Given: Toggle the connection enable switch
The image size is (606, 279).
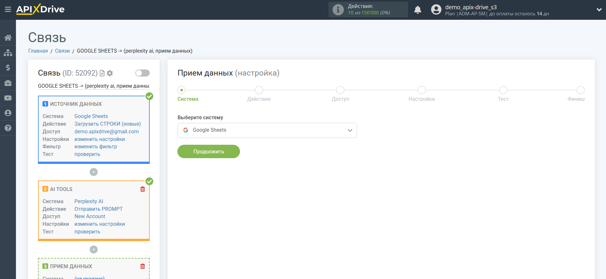Looking at the screenshot, I should point(142,73).
